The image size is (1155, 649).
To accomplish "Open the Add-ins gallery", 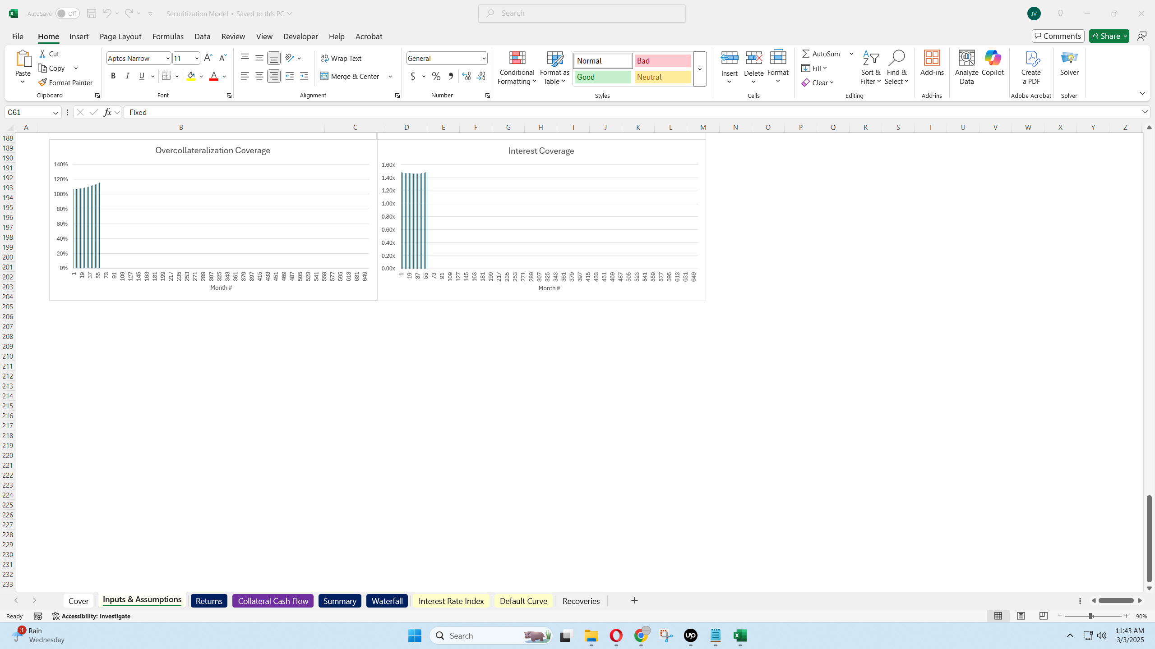I will (x=932, y=63).
